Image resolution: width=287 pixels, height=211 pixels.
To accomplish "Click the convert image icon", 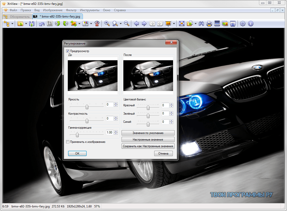I will [x=74, y=24].
